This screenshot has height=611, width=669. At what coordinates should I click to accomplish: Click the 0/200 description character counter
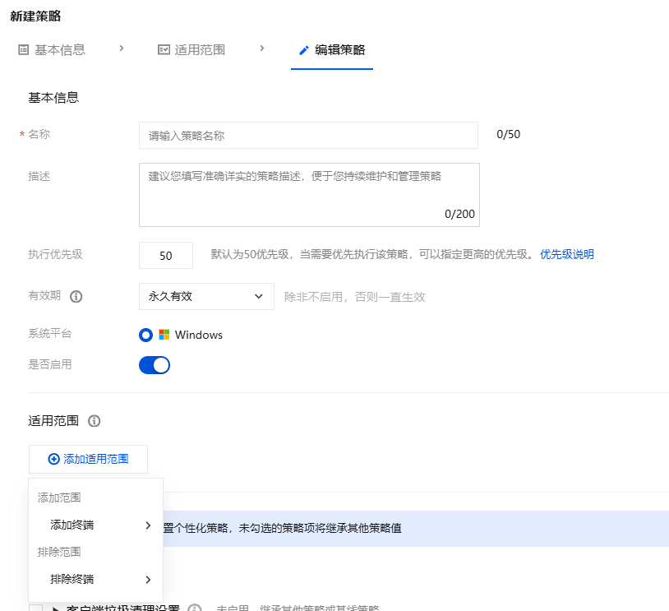(459, 214)
